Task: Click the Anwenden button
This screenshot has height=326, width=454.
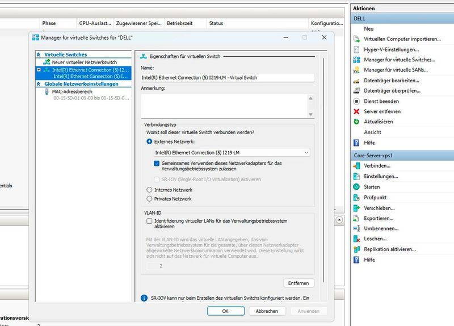Action: pos(308,311)
